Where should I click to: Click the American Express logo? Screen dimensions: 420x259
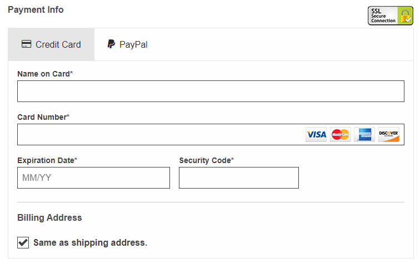point(364,135)
